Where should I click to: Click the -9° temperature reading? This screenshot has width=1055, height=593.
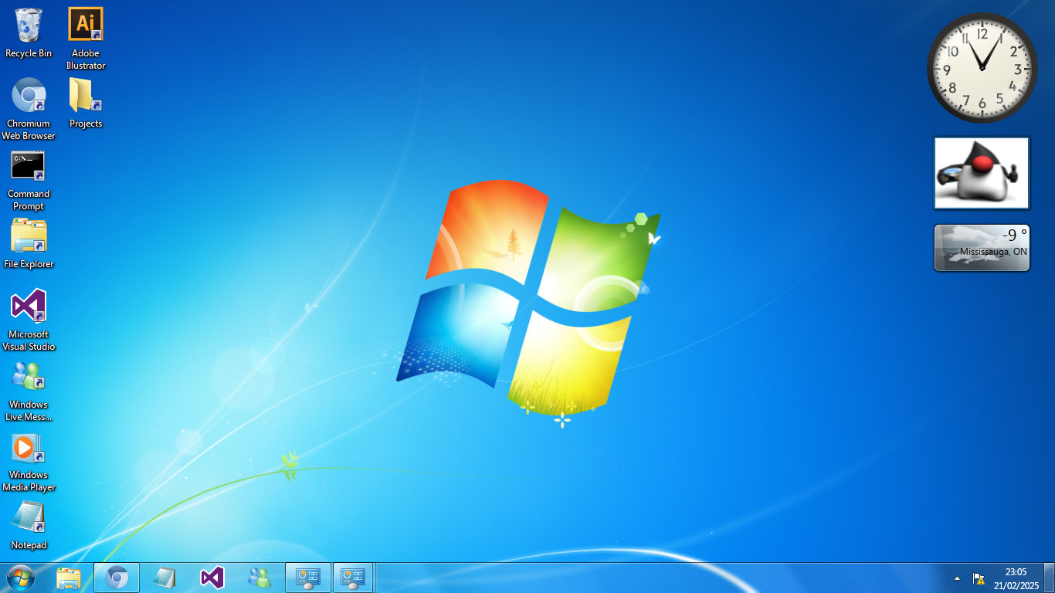click(1014, 236)
